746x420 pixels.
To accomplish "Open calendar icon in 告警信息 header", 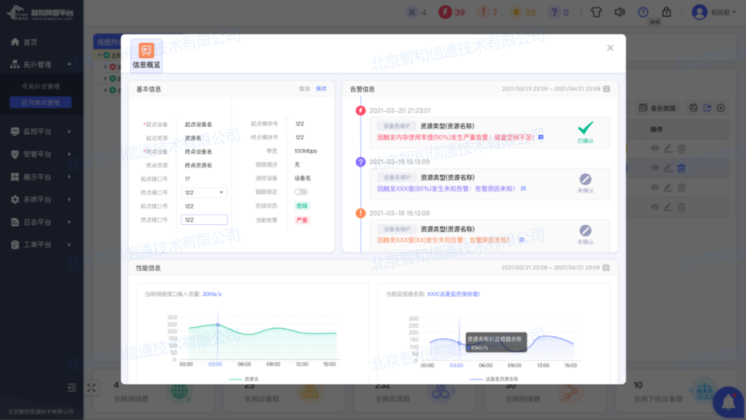I will pos(606,89).
